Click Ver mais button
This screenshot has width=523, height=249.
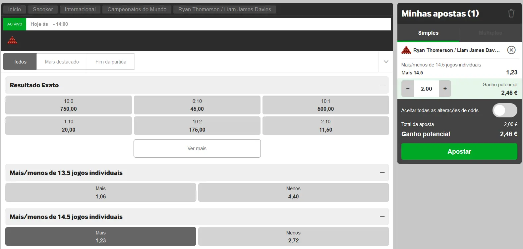point(197,148)
